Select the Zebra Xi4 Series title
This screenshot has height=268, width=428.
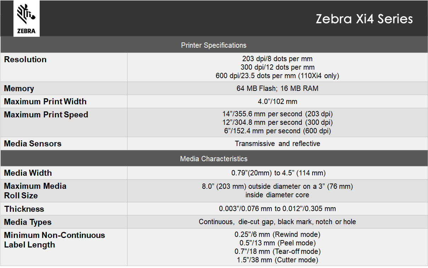click(x=364, y=19)
